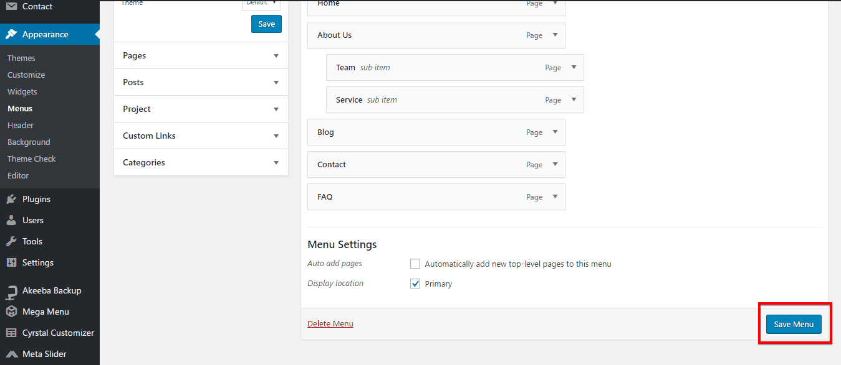841x365 pixels.
Task: Open the Widgets page from the sidebar
Action: click(22, 91)
